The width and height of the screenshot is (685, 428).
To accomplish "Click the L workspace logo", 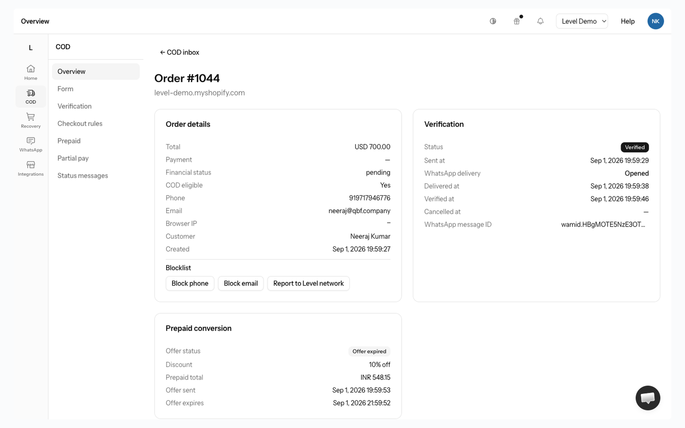I will click(31, 48).
